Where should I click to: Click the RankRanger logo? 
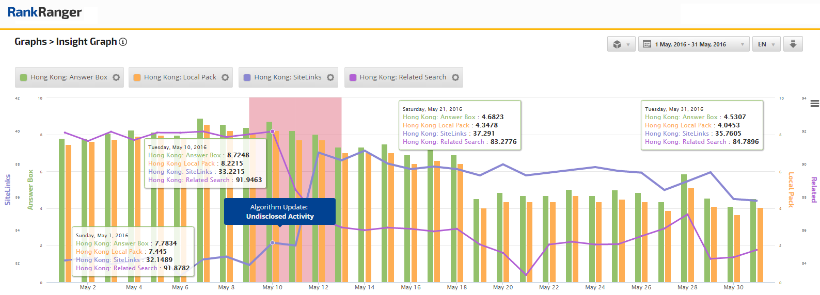[x=44, y=12]
